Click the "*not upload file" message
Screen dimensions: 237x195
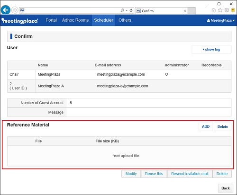pyautogui.click(x=126, y=156)
